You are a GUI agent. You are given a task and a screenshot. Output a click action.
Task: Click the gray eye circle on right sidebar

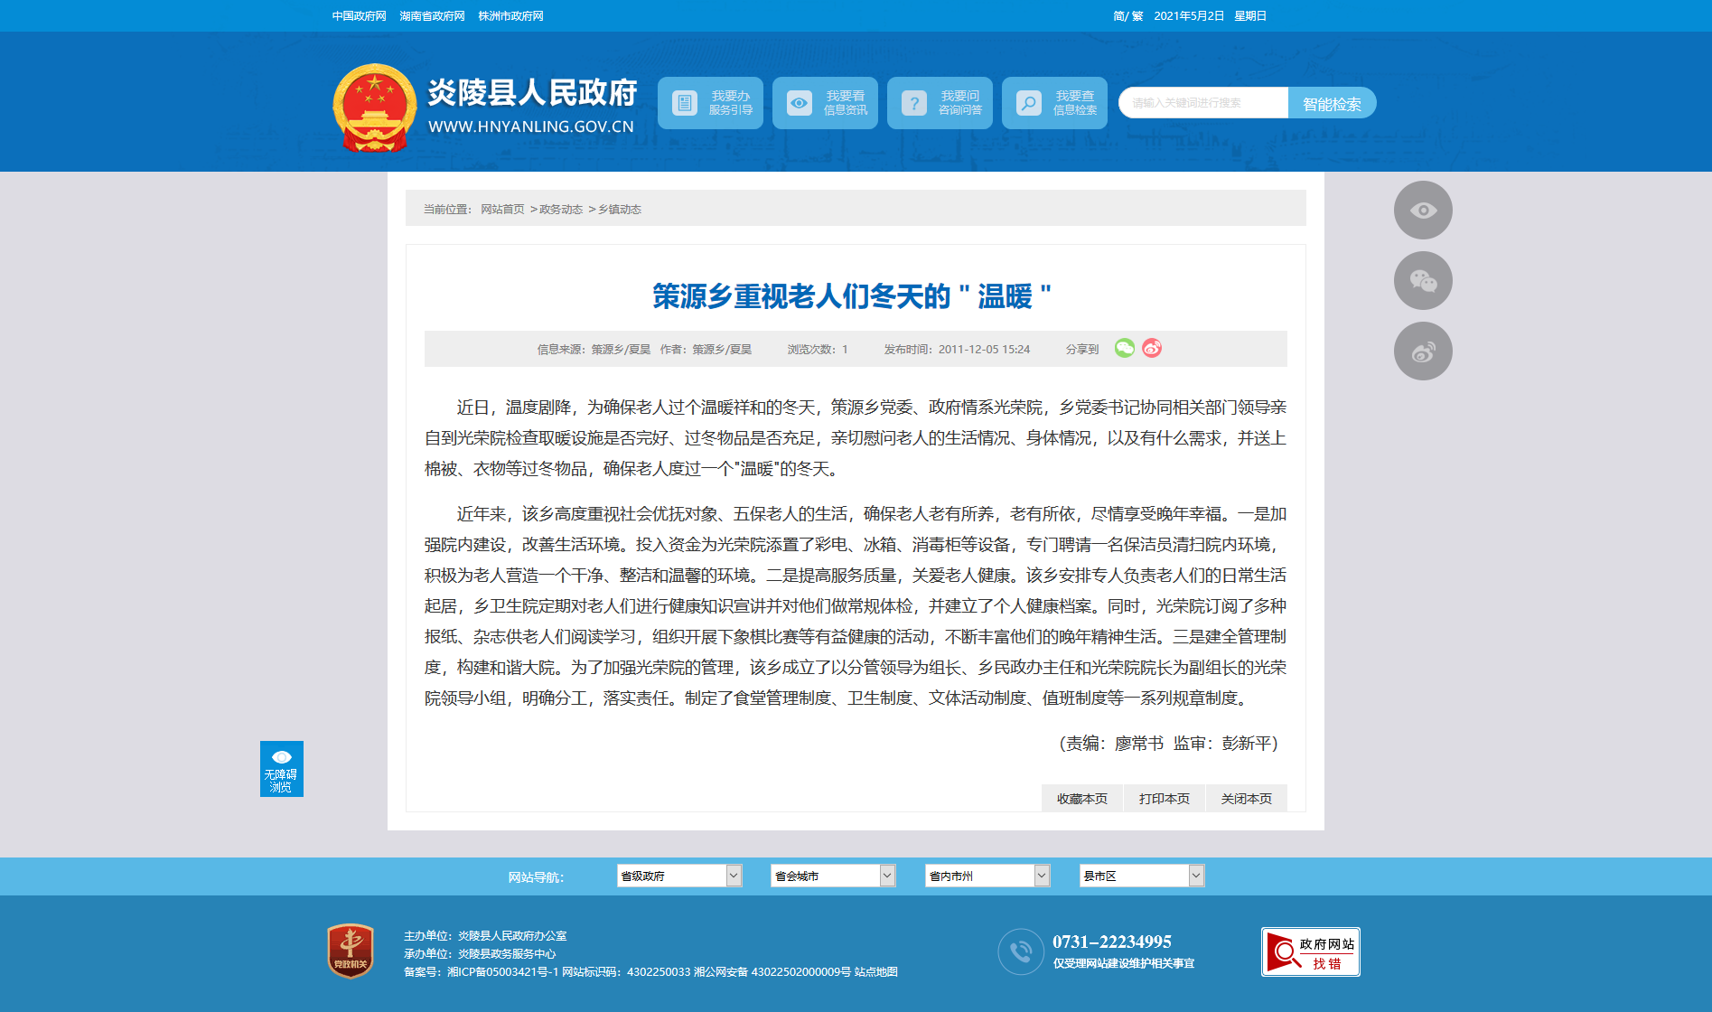coord(1423,211)
